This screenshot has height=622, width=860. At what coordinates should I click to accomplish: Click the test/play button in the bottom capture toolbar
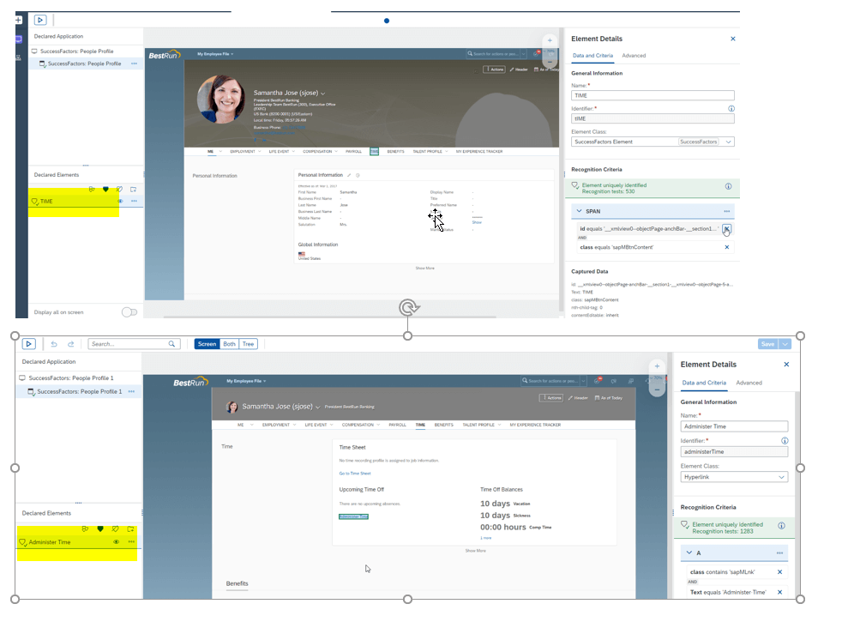(x=28, y=344)
